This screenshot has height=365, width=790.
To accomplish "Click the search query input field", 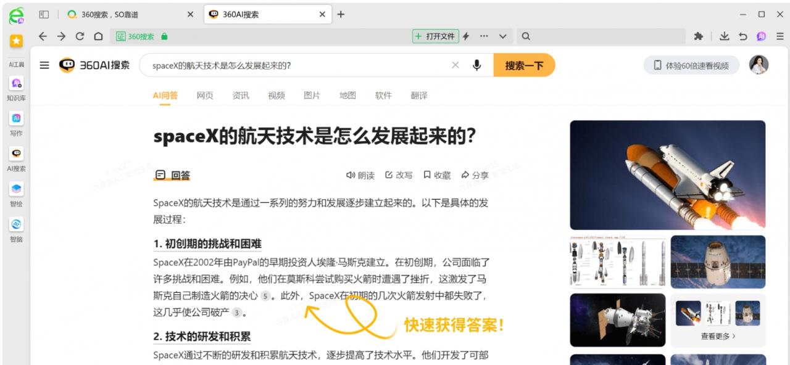I will point(299,65).
